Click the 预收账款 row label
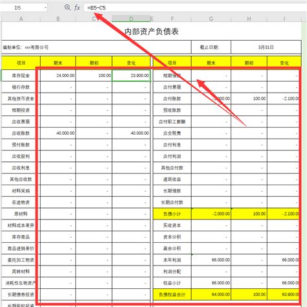307x307 pixels. (x=172, y=110)
